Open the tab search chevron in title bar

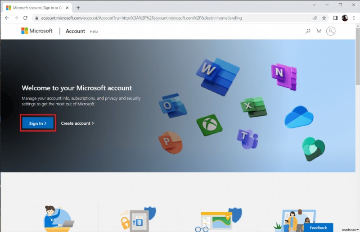point(314,5)
